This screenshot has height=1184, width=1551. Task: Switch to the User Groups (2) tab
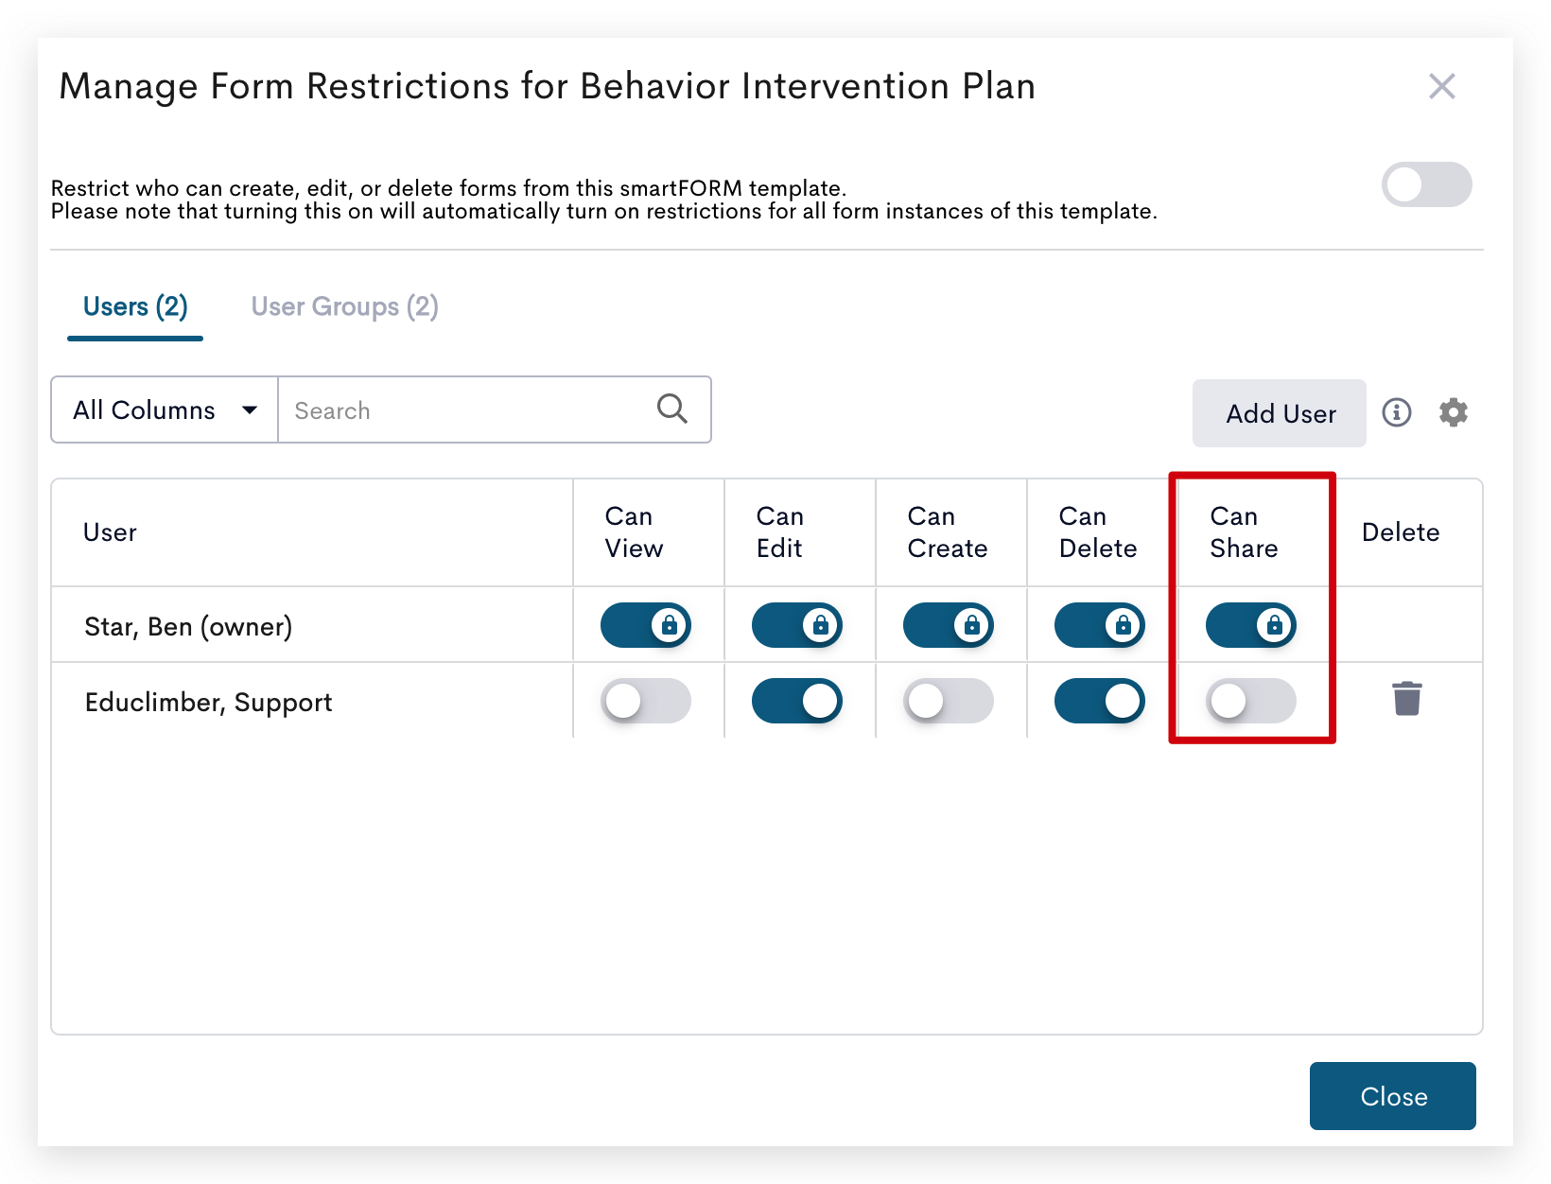click(x=344, y=306)
